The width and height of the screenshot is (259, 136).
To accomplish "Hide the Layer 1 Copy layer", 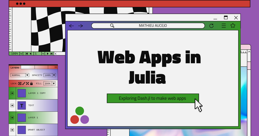I will click(x=12, y=93).
